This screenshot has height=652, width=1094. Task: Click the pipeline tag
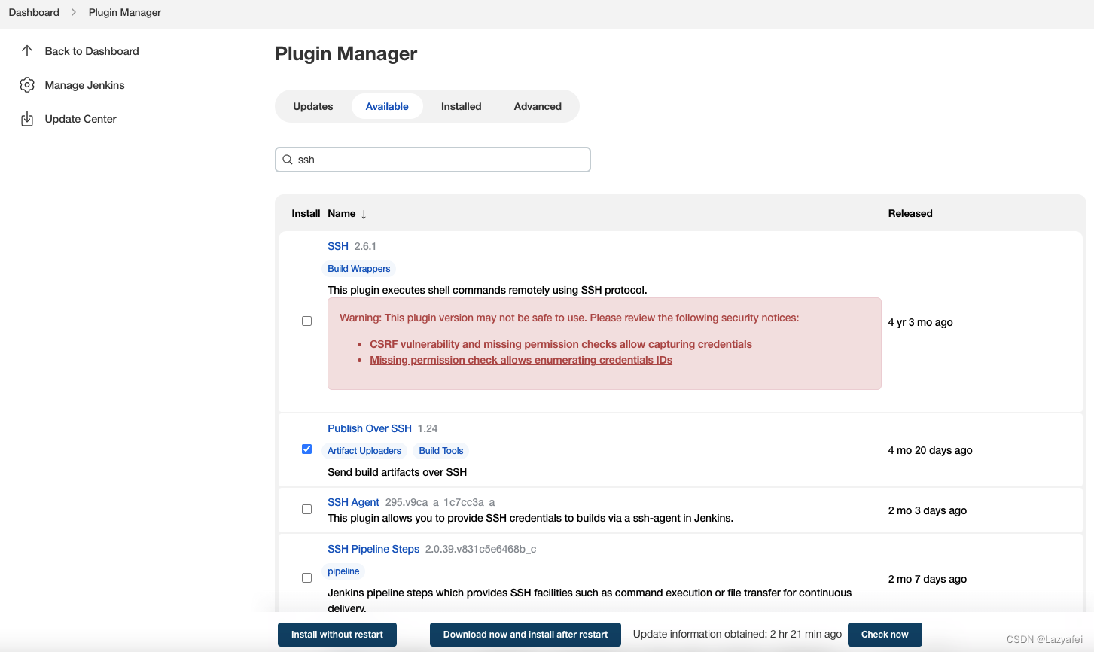343,571
